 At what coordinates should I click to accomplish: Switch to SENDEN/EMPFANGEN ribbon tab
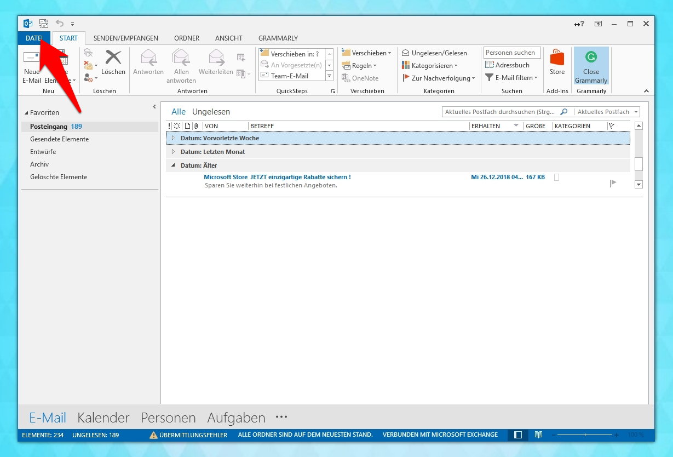pyautogui.click(x=126, y=38)
